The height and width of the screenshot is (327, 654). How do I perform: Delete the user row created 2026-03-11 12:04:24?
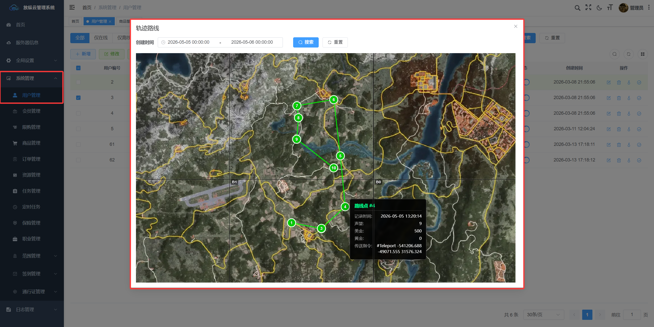tap(619, 129)
